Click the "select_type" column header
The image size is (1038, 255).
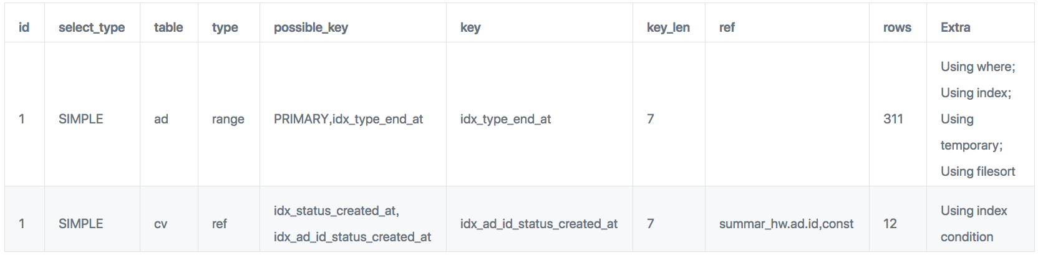(x=92, y=27)
